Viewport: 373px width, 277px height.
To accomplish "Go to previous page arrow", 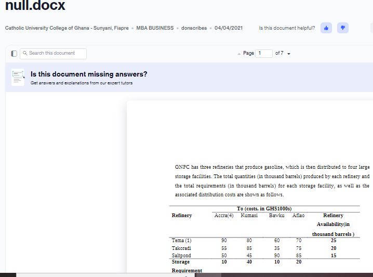I will [239, 54].
